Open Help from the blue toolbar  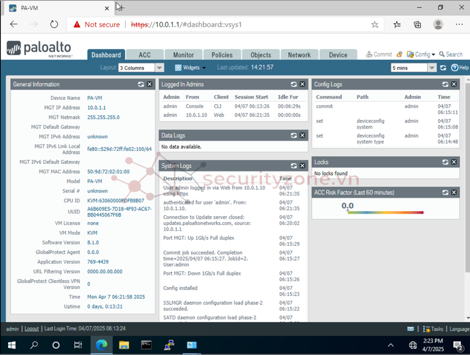coord(460,68)
